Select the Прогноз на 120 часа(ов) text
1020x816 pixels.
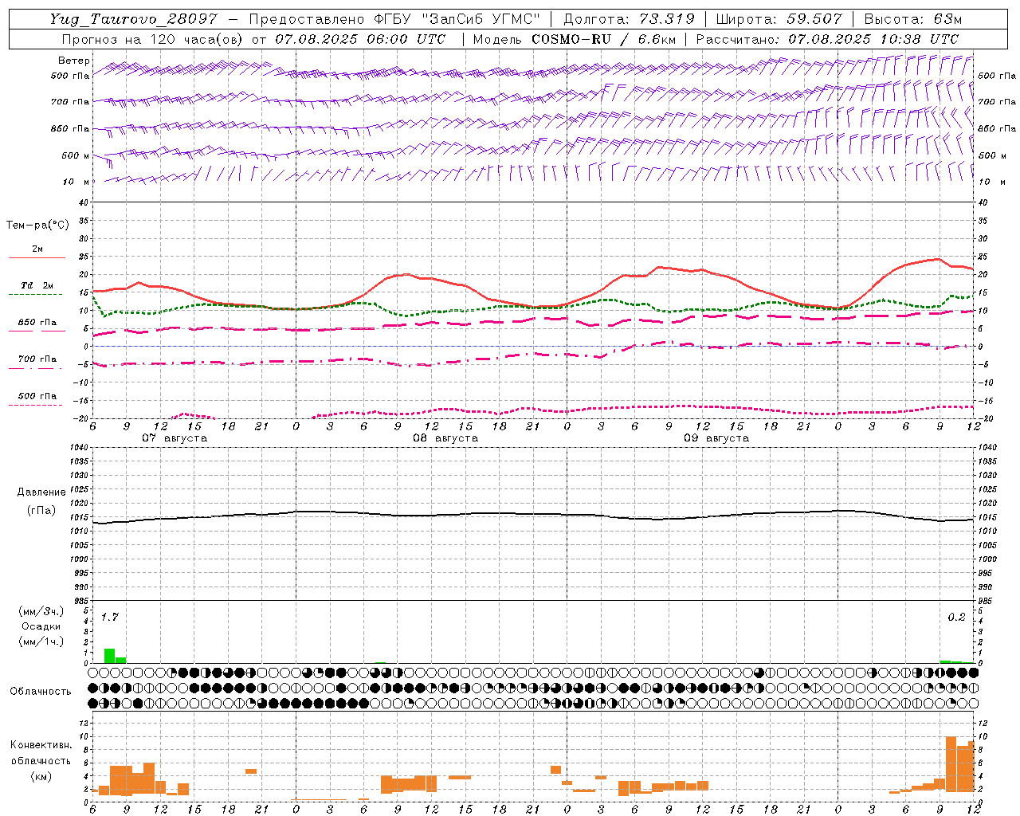tap(154, 39)
